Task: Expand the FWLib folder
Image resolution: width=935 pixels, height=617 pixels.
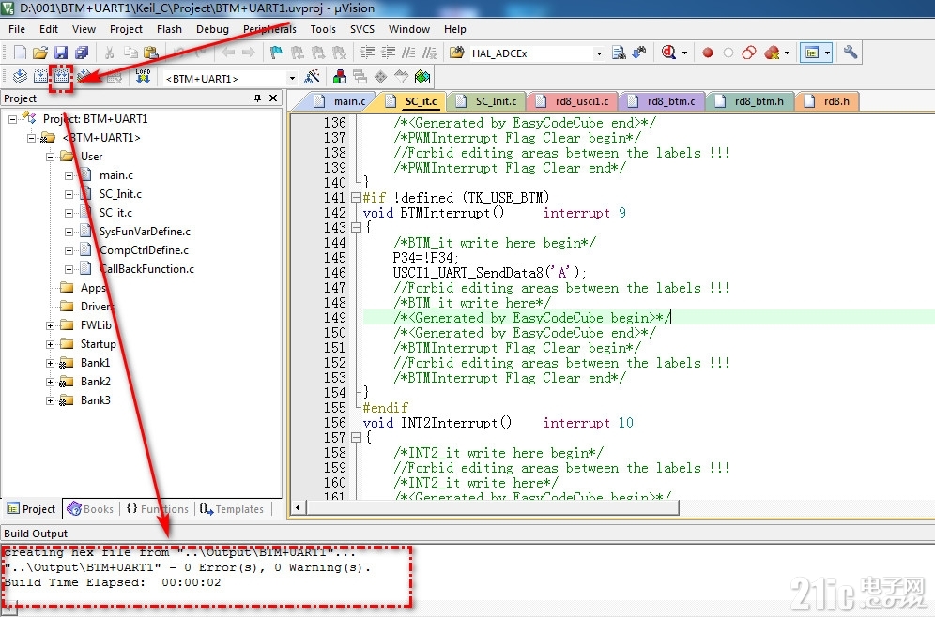Action: pyautogui.click(x=50, y=325)
